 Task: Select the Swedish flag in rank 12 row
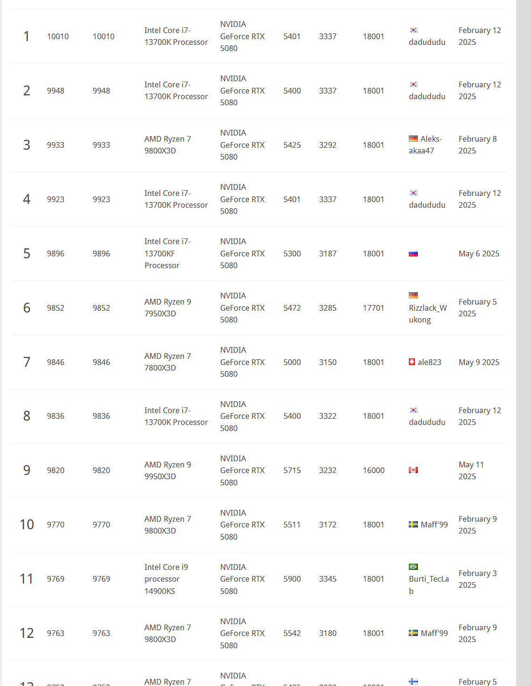413,633
